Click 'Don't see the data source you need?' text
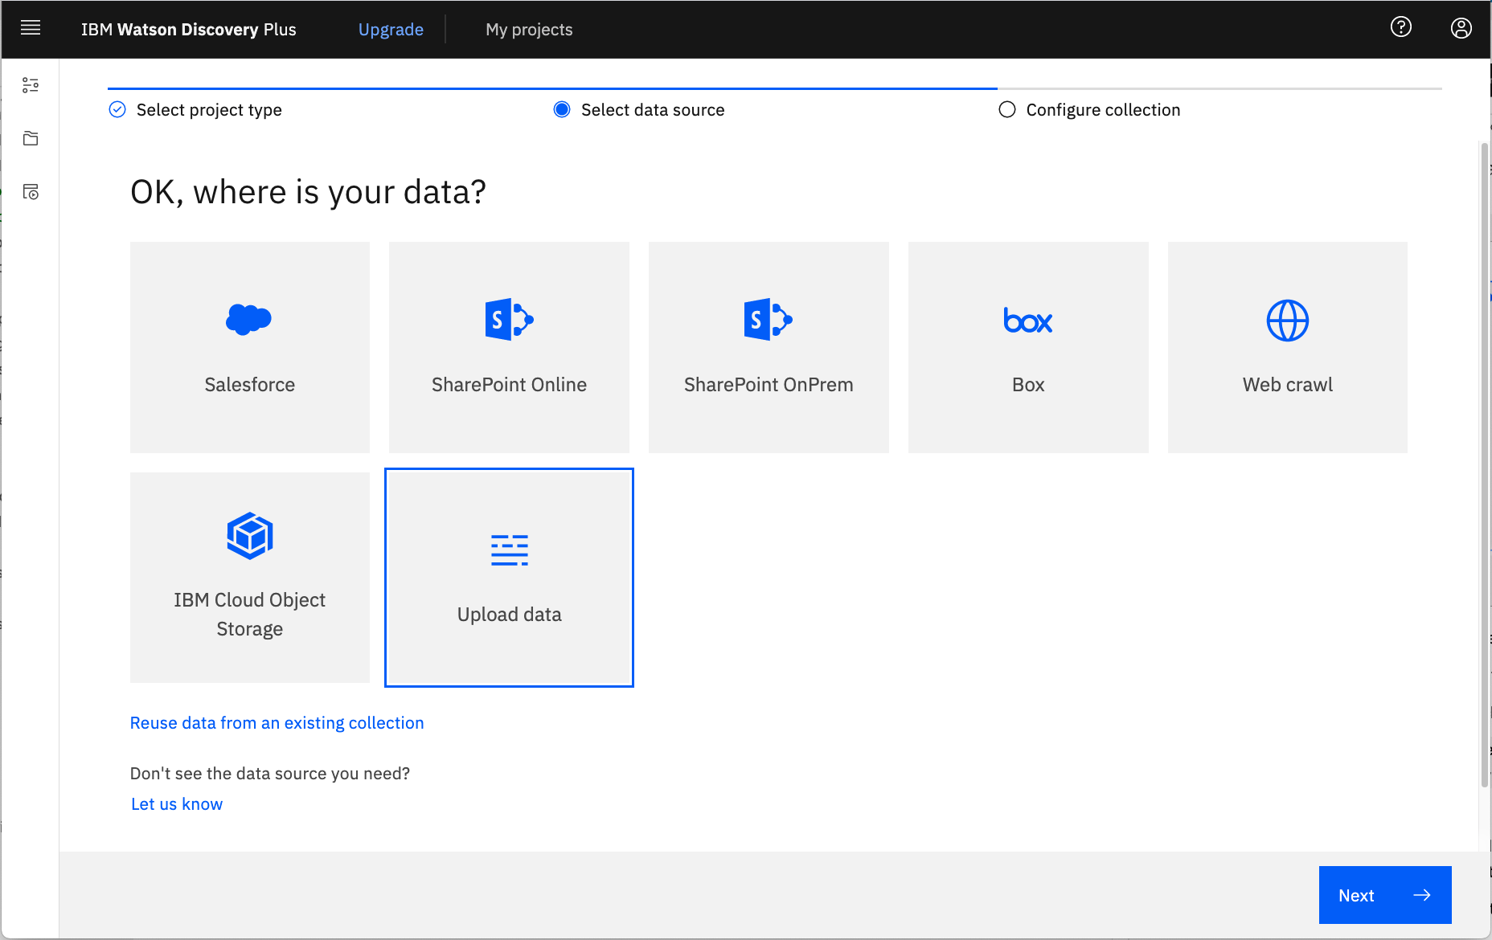This screenshot has width=1492, height=940. click(x=270, y=774)
